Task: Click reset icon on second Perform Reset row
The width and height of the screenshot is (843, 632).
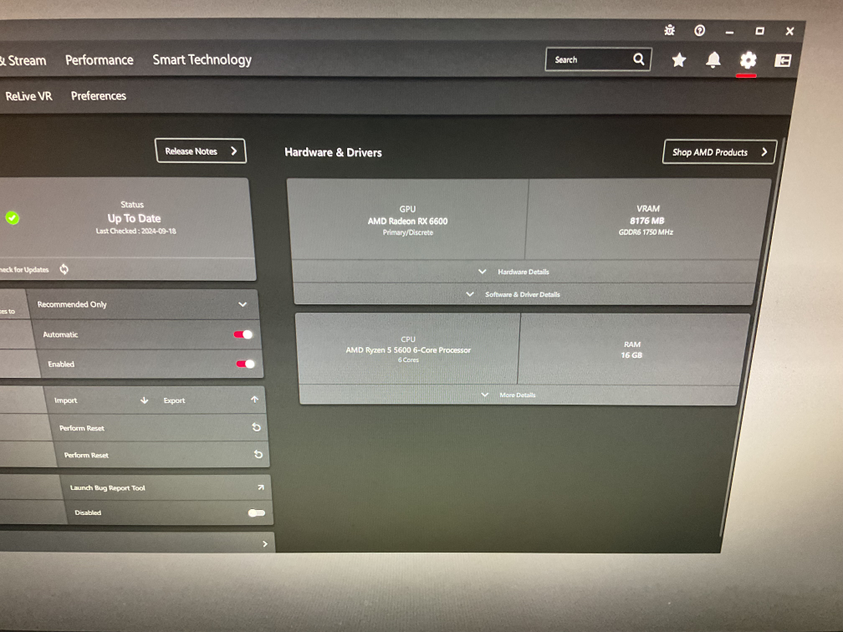Action: click(258, 454)
